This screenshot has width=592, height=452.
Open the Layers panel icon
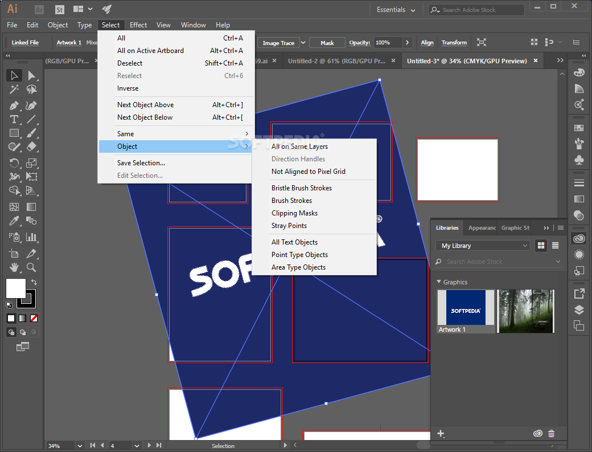click(579, 310)
